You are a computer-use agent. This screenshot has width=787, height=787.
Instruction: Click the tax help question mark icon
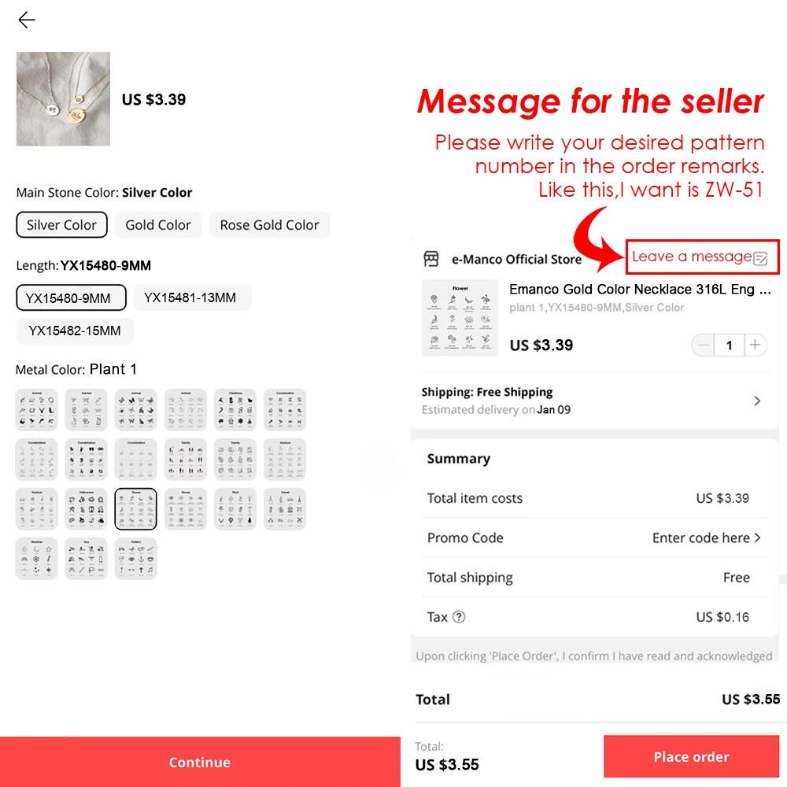pos(459,617)
